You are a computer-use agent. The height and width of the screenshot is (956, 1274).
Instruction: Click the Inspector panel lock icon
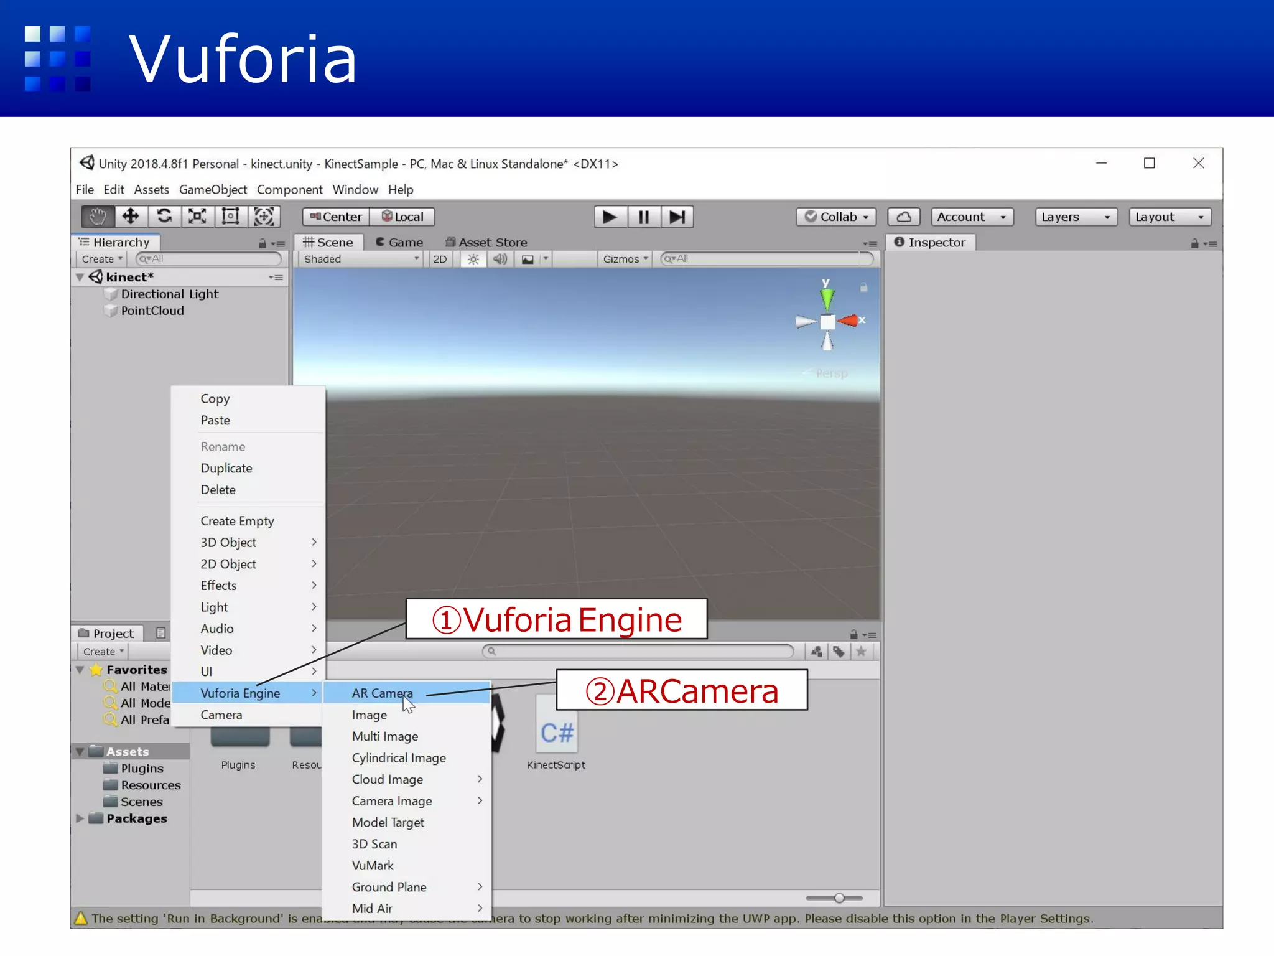[x=1194, y=243]
